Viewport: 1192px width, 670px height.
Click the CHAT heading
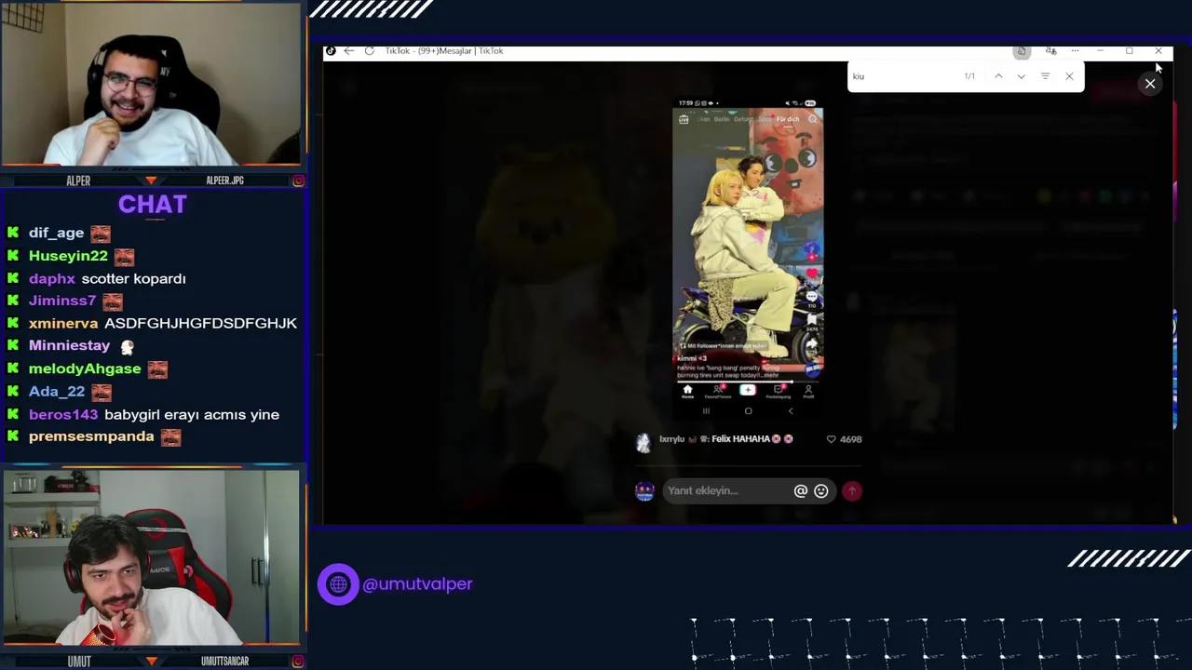tap(153, 205)
